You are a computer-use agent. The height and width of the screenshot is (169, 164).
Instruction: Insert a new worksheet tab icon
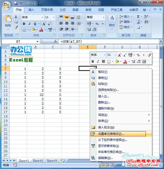tap(63, 161)
